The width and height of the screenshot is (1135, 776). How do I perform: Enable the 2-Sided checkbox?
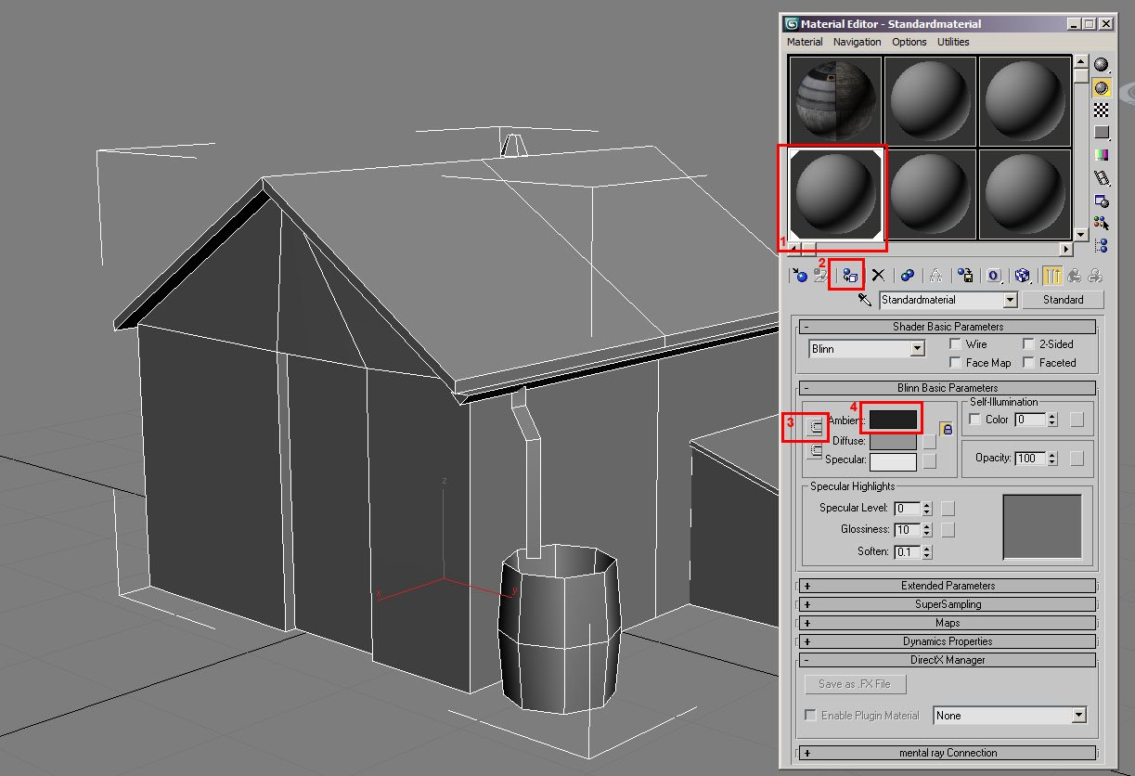1028,344
